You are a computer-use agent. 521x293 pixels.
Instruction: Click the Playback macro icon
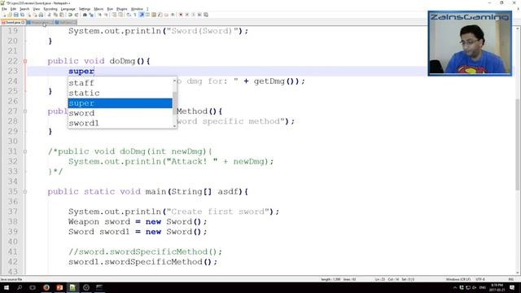click(194, 15)
